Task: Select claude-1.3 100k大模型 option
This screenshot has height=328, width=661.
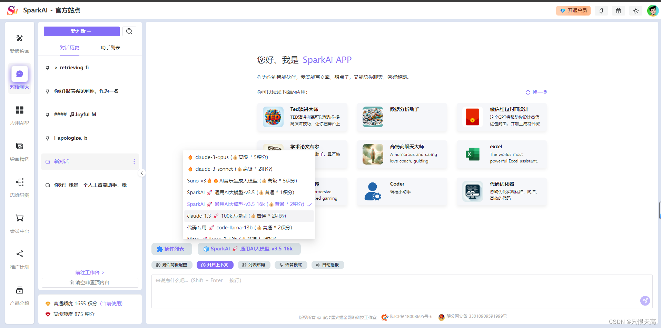Action: point(249,216)
